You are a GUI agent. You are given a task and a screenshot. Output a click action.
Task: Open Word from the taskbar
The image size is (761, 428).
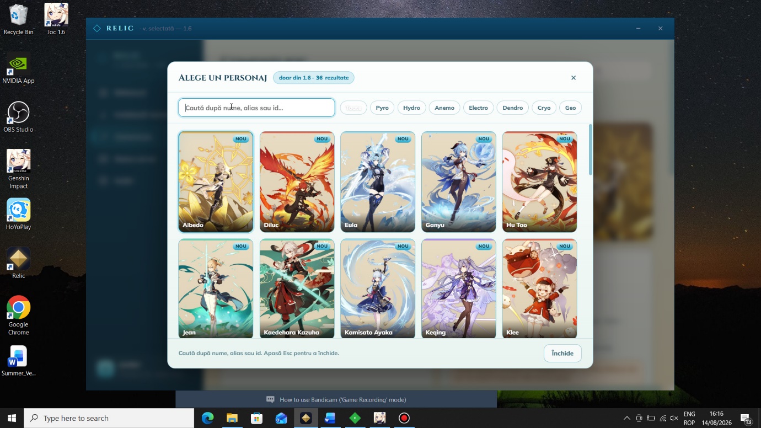tap(330, 418)
